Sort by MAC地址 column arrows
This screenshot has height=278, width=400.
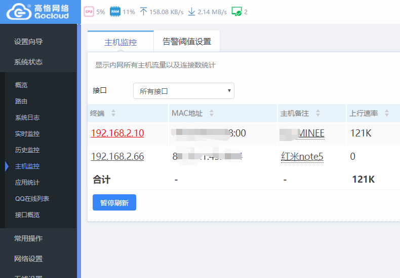click(x=212, y=113)
